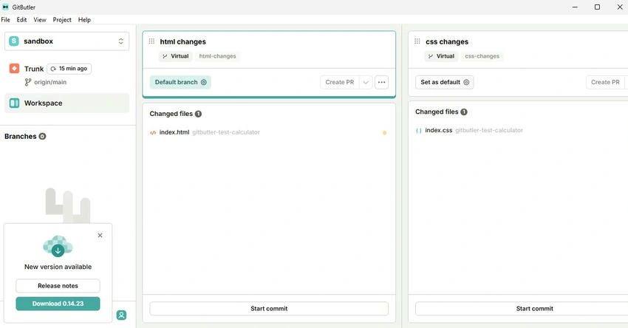
Task: Click the index.html file icon
Action: coord(153,132)
